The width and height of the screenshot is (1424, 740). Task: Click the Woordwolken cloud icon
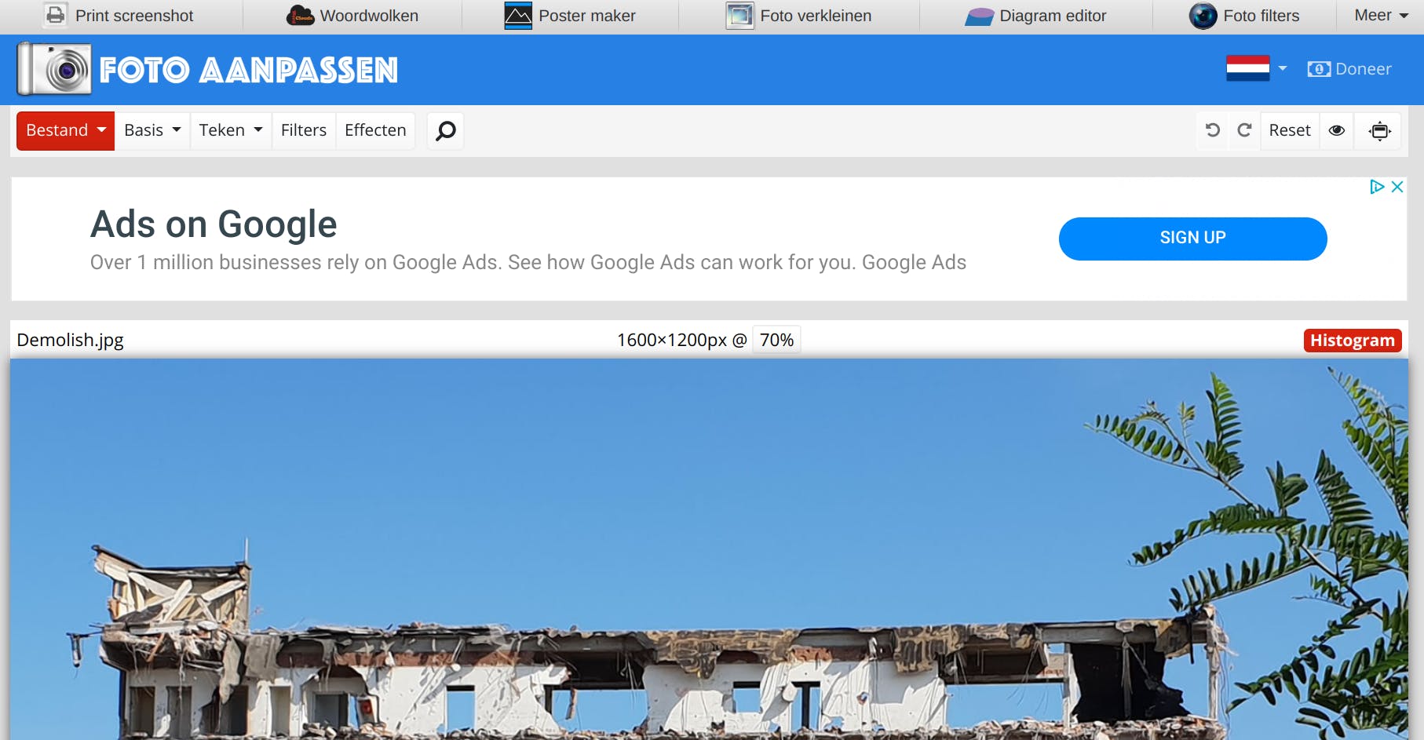[301, 16]
